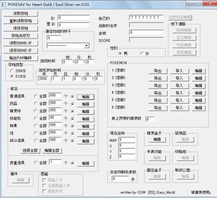Click the 存档另存为 button

click(20, 36)
